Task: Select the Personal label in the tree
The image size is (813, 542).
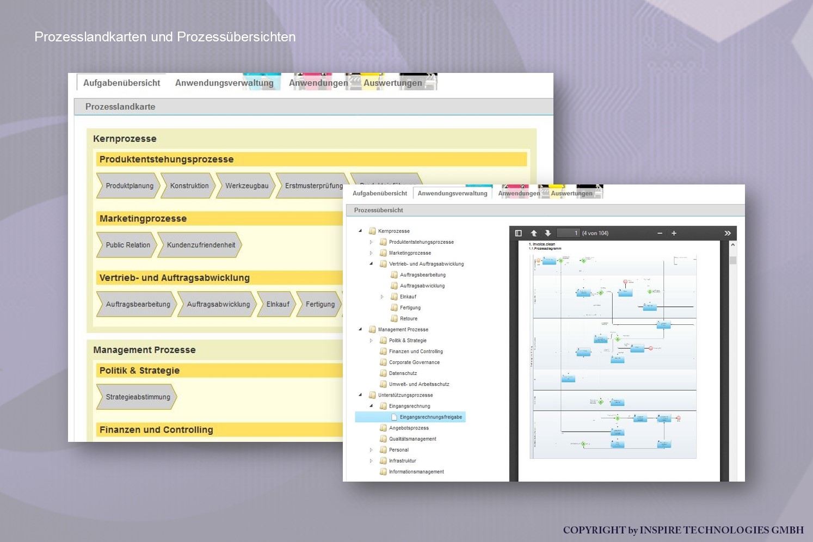Action: pos(398,450)
